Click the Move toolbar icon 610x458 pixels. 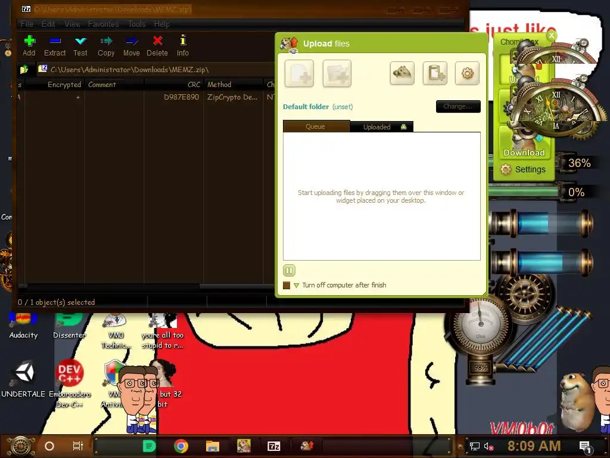coord(132,46)
